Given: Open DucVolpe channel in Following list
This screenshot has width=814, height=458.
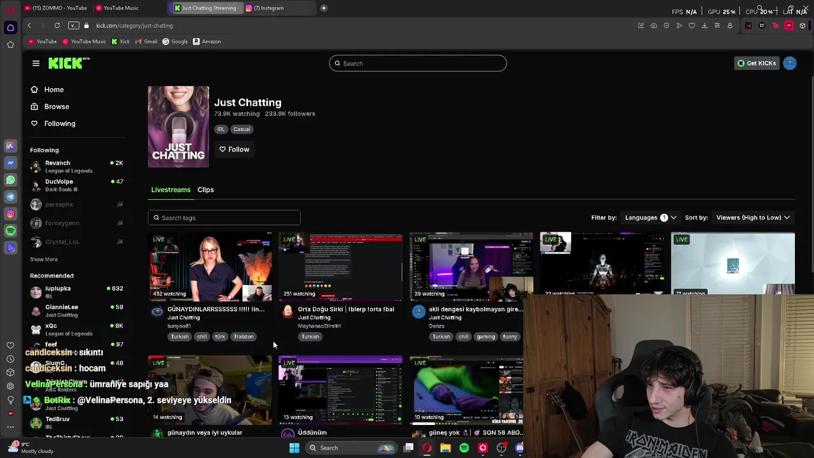Looking at the screenshot, I should (76, 185).
